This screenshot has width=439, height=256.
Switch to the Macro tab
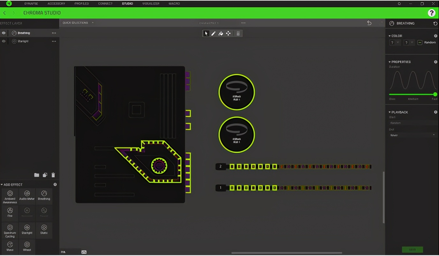point(174,4)
